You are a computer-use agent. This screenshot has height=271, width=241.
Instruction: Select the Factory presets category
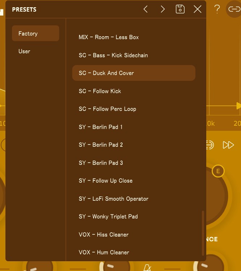click(35, 33)
